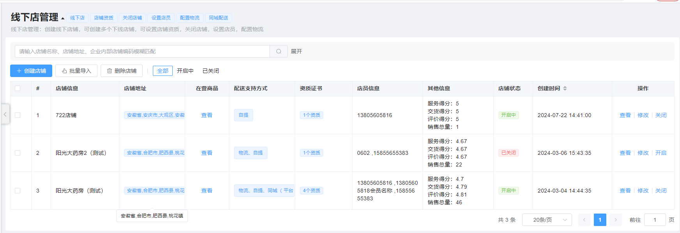Go to the previous page arrow
The height and width of the screenshot is (233, 680).
(584, 220)
